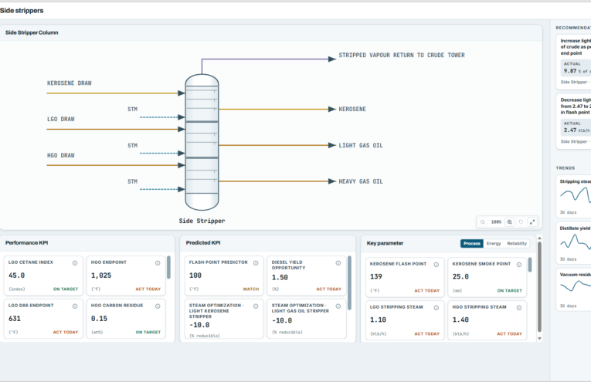Open the LGO D86 Endpoint card
This screenshot has width=591, height=382.
pos(43,319)
